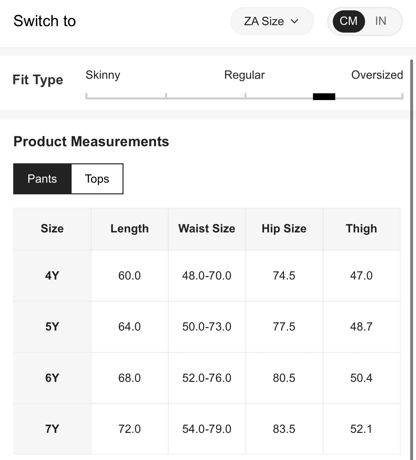Click the black fit type indicator
The width and height of the screenshot is (416, 460).
pos(324,97)
